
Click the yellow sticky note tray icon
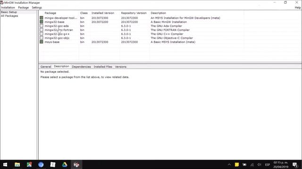[x=237, y=165]
